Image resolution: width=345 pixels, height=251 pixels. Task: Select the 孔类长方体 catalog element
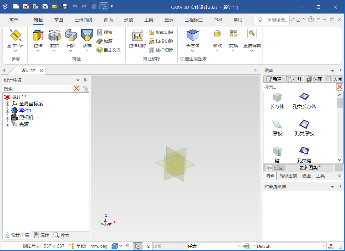[x=304, y=101]
